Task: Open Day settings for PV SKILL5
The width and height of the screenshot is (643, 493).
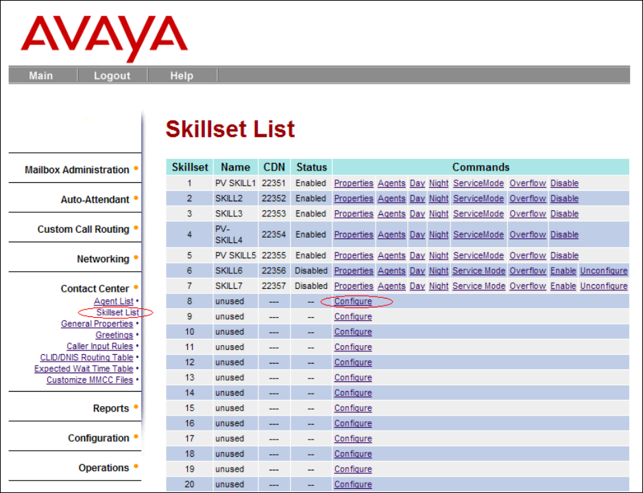Action: click(417, 255)
